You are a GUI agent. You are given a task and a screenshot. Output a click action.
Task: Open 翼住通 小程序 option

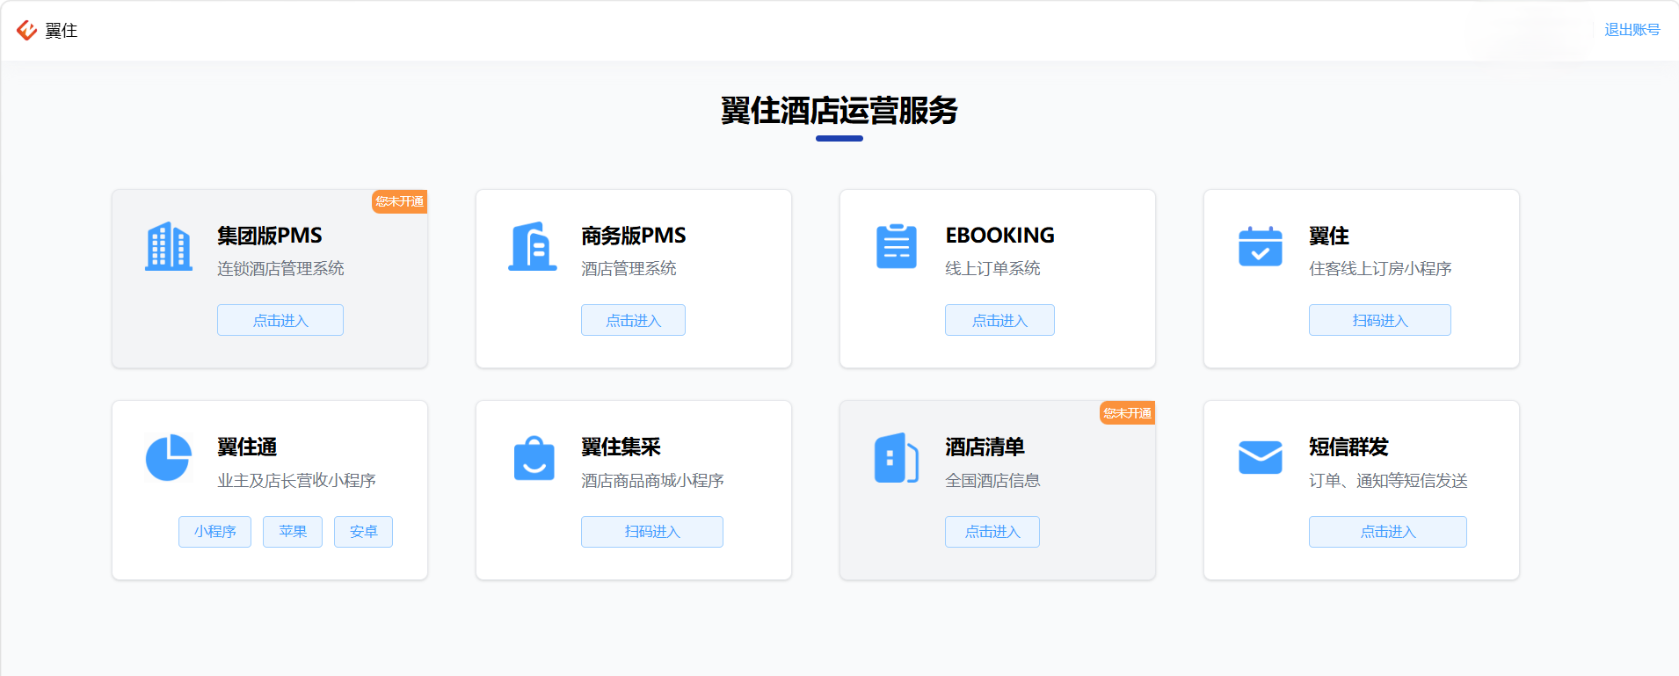point(214,532)
